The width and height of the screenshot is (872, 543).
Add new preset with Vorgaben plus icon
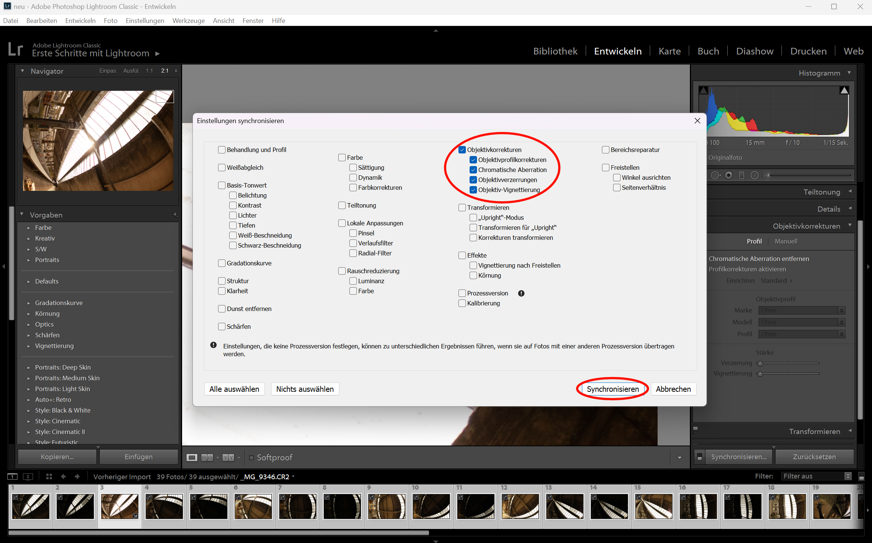[175, 215]
